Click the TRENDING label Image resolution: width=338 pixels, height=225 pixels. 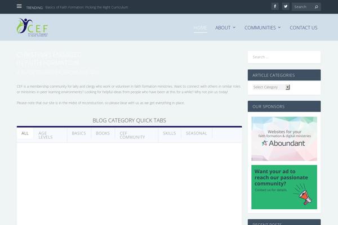[x=34, y=7]
